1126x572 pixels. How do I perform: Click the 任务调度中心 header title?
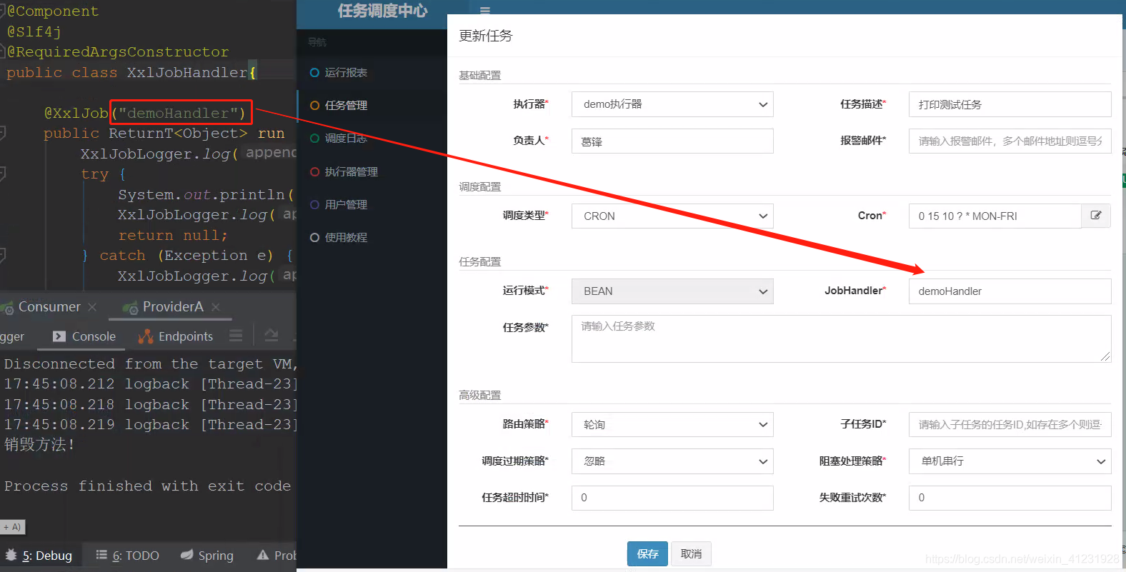(x=382, y=11)
